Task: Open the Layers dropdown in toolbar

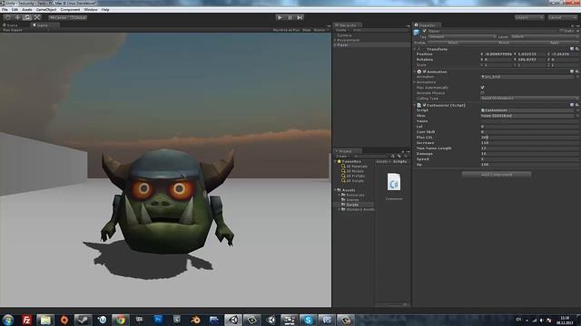Action: click(x=528, y=17)
